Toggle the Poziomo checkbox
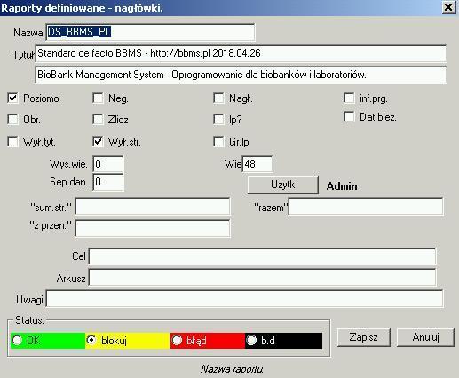459x378 pixels. pyautogui.click(x=12, y=98)
